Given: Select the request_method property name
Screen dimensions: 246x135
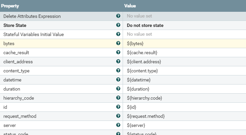Looking at the screenshot, I should point(20,116).
